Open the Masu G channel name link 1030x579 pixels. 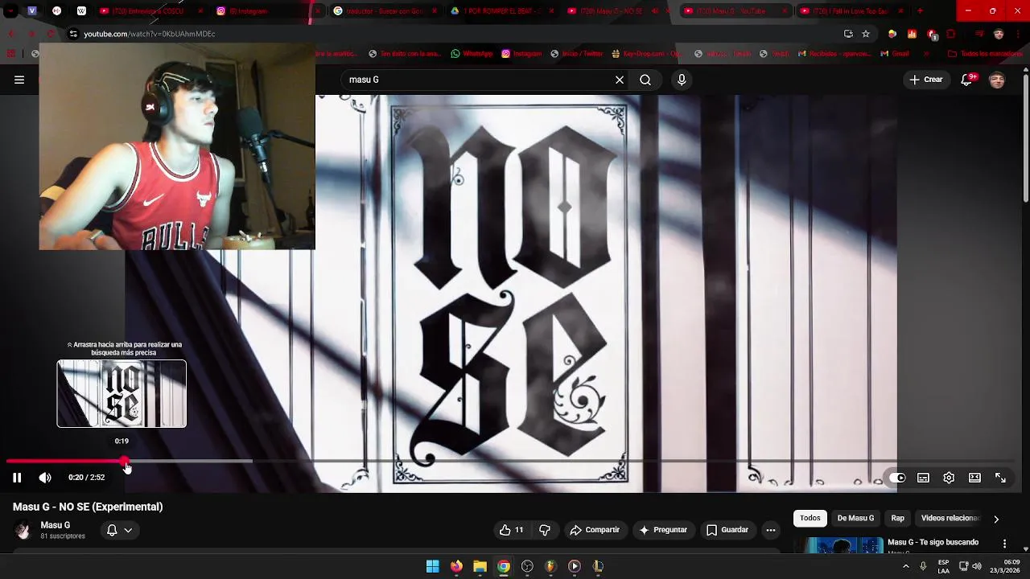(56, 525)
